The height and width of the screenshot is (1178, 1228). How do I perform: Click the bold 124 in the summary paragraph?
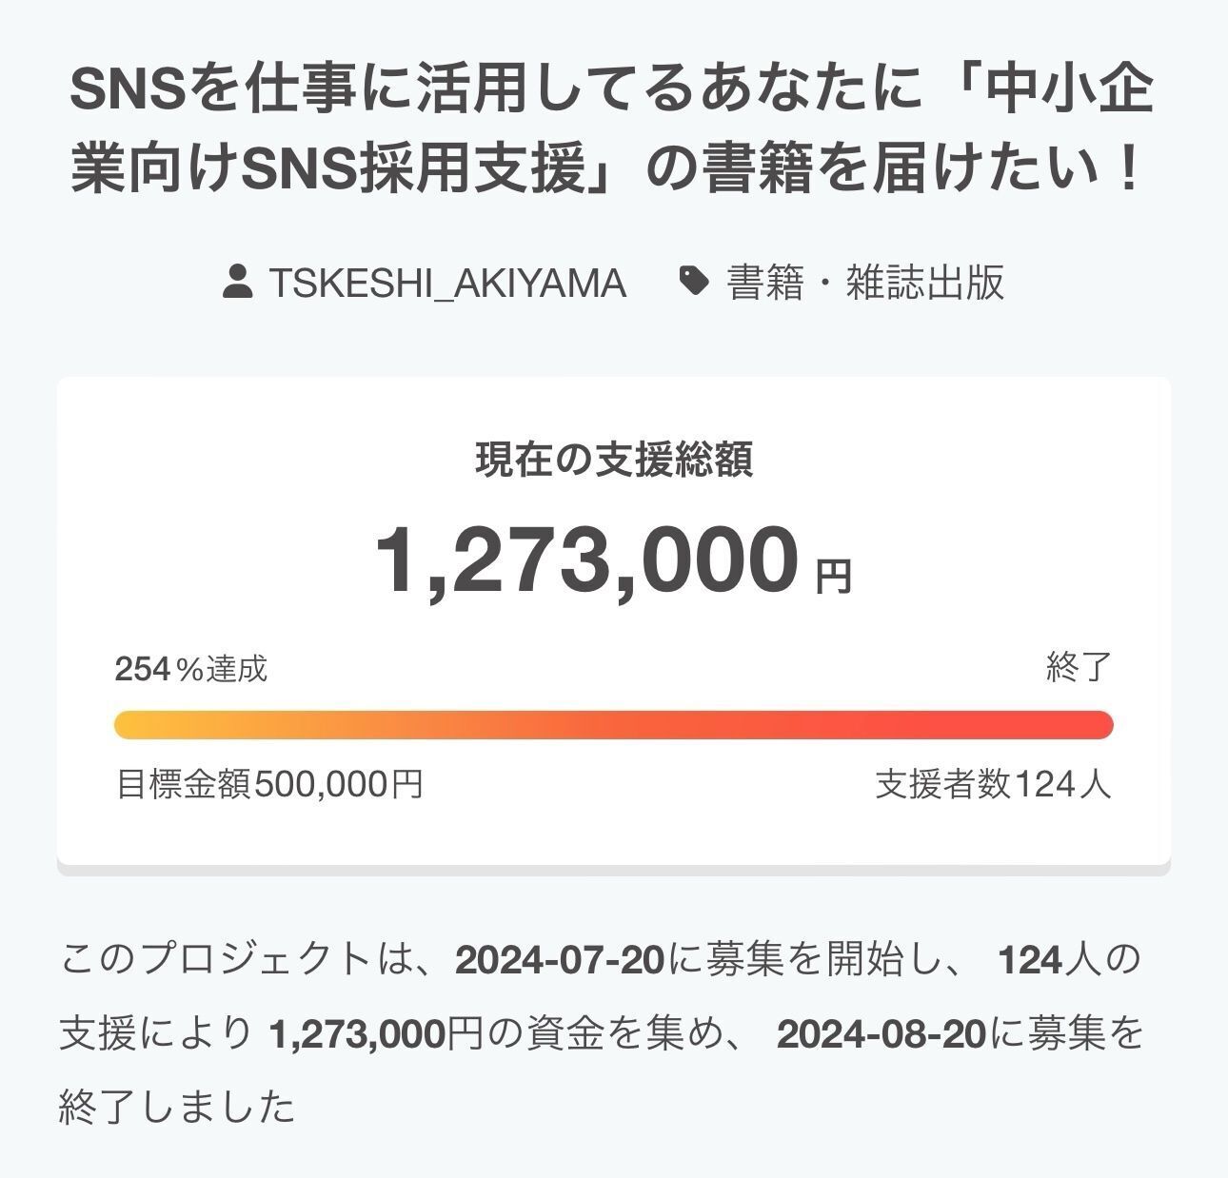[x=1029, y=960]
